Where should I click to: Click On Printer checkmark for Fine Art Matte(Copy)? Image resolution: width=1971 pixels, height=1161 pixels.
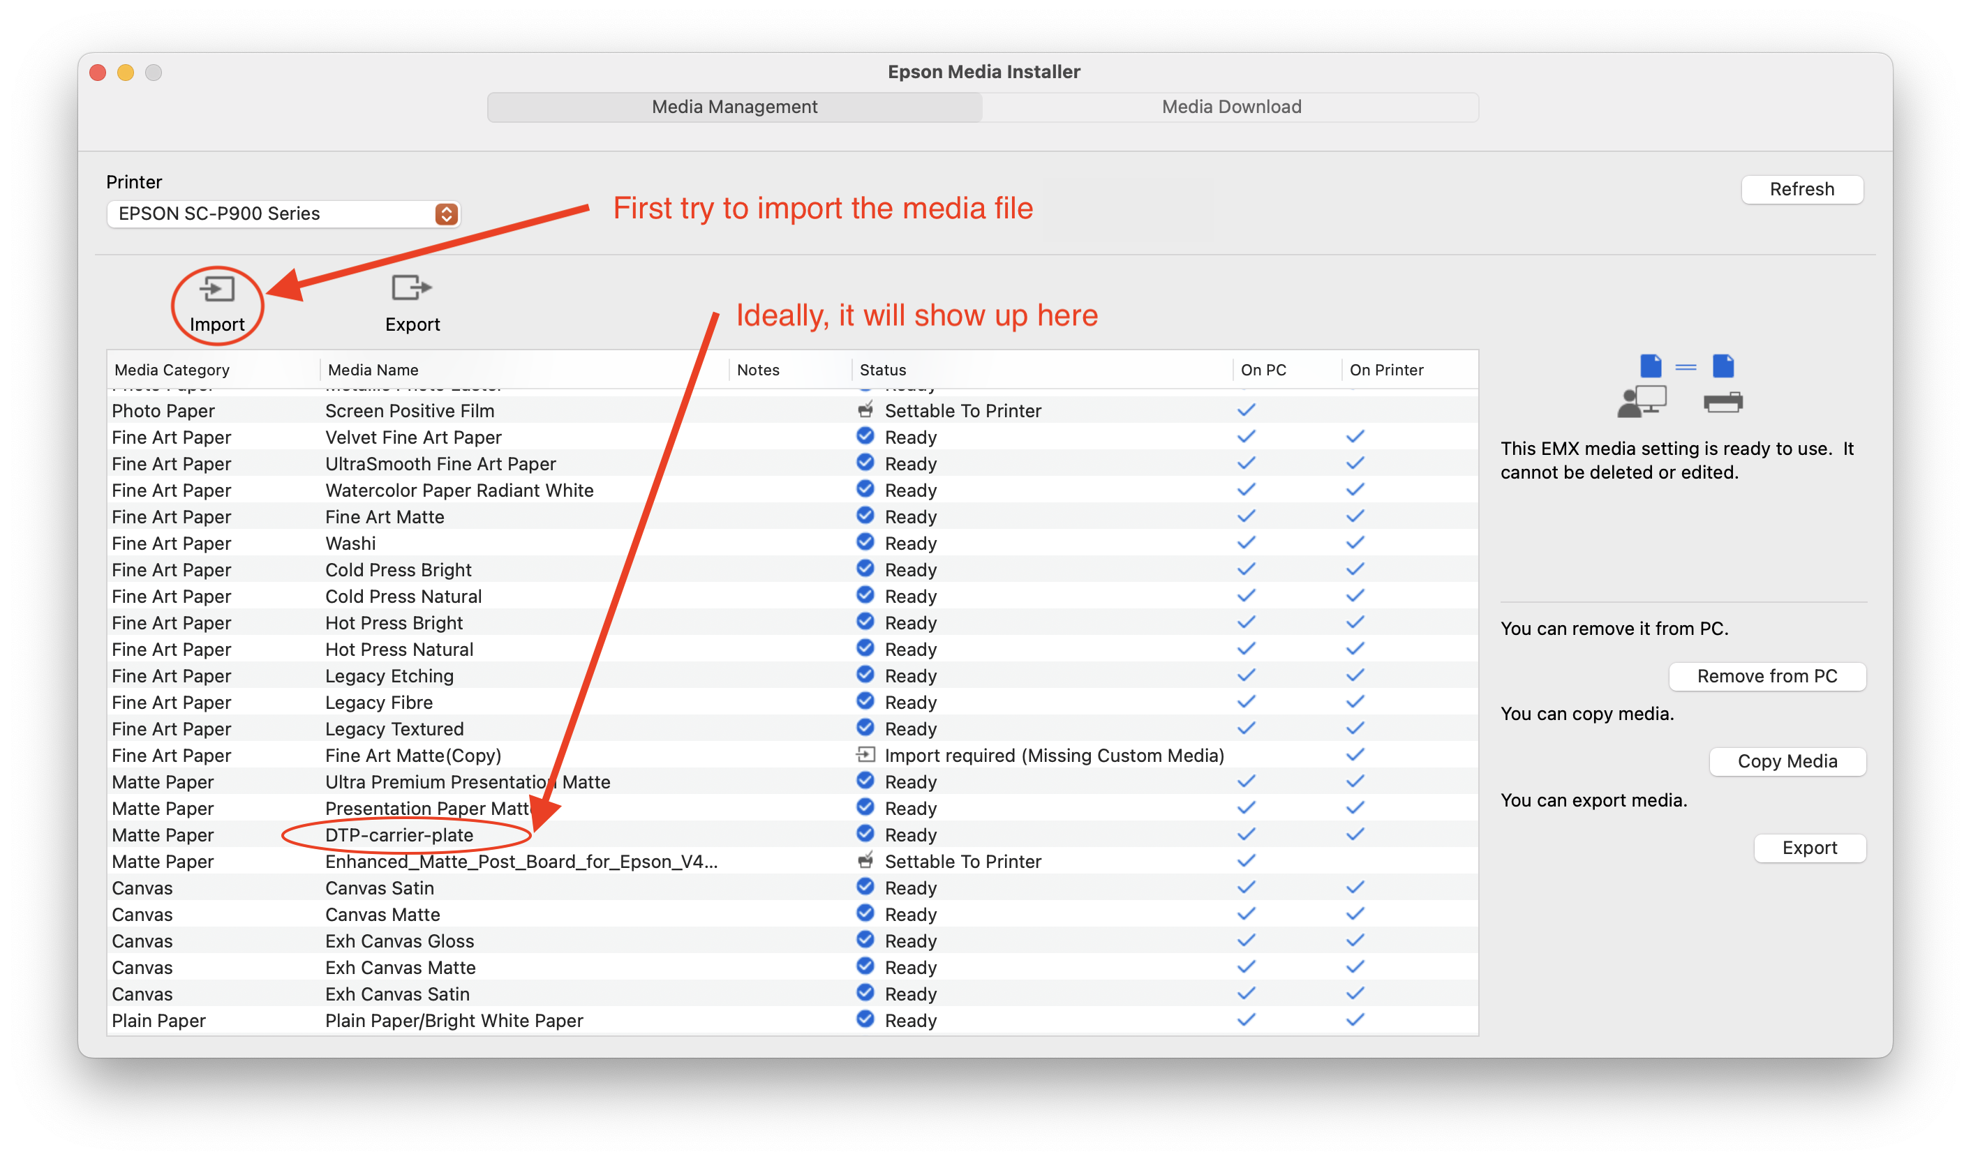[1355, 755]
